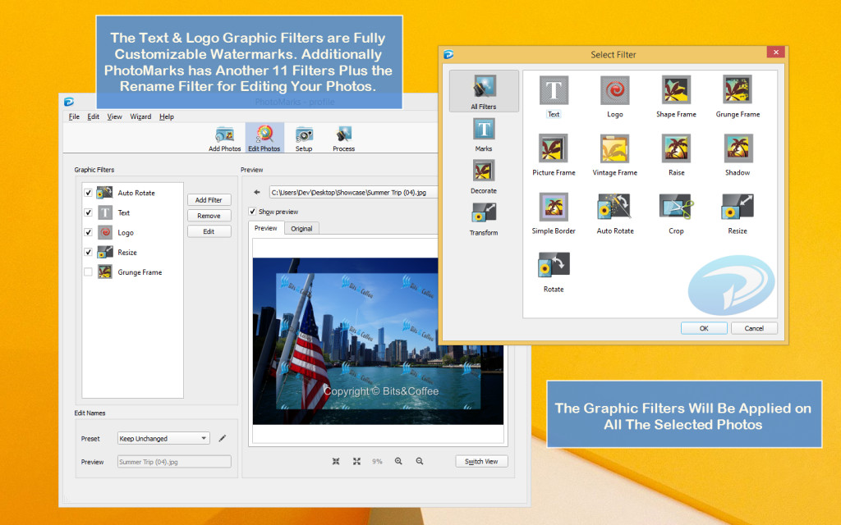Open the Decorate filter category
This screenshot has height=525, width=841.
click(x=484, y=176)
